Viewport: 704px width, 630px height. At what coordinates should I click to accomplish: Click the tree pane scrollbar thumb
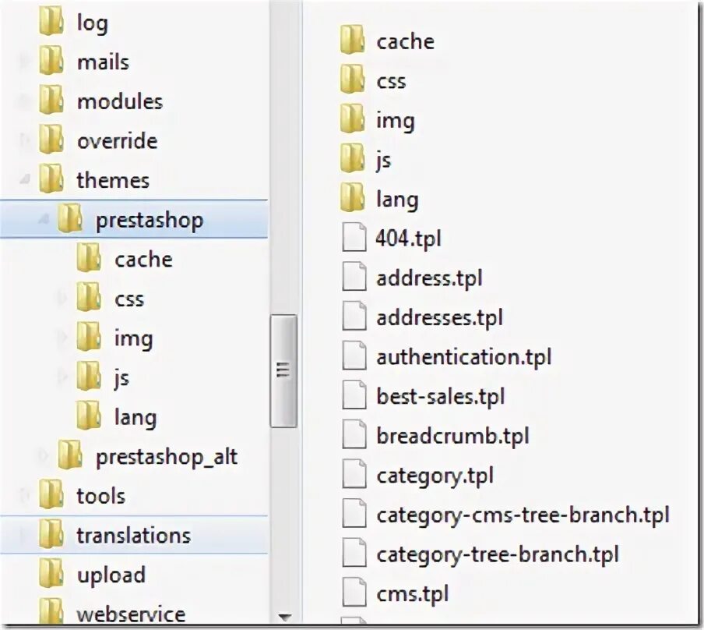pyautogui.click(x=283, y=371)
